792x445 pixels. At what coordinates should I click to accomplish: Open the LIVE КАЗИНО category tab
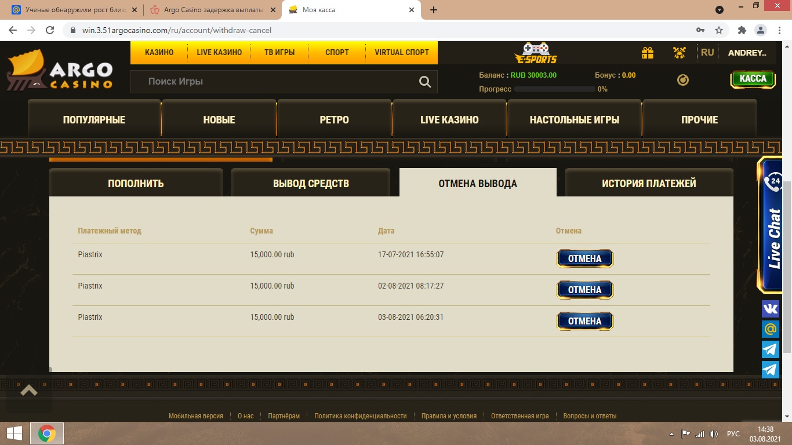click(449, 120)
